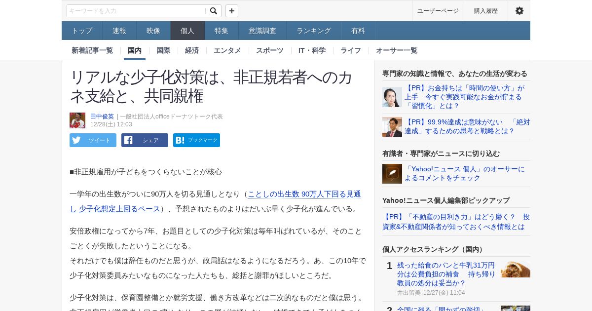Click ranking byline 井出留美 12/27(金) 11:04
Screen dimensions: 592x311
(x=431, y=293)
